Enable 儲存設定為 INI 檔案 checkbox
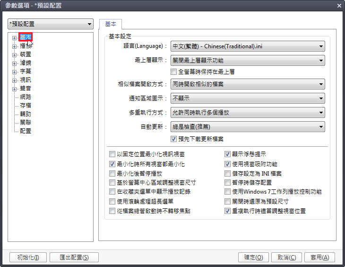 point(228,173)
